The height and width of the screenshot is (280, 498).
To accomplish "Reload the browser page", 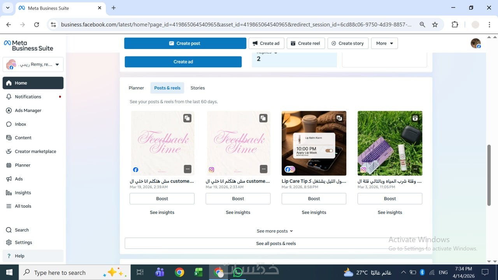I will tap(37, 24).
